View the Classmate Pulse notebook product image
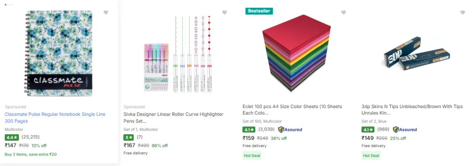This screenshot has height=166, width=472. [59, 54]
